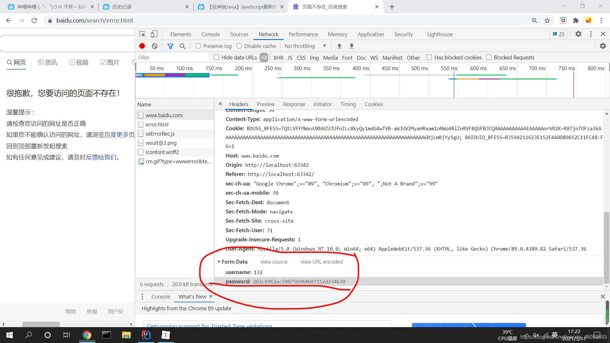Click the import HAR icon

coord(339,46)
